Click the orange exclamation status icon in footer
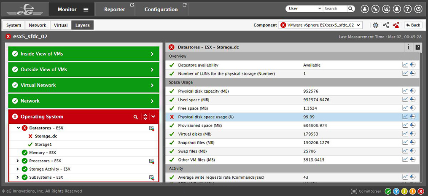The height and width of the screenshot is (196, 428). [413, 191]
